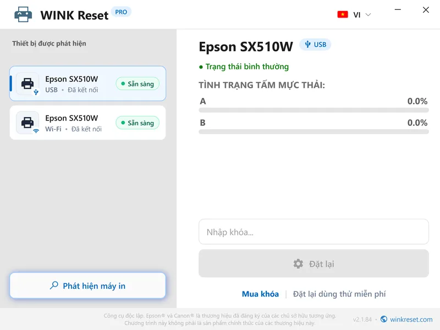Visit the winkreset.com link
Viewport: 440px width, 330px height.
pos(411,320)
